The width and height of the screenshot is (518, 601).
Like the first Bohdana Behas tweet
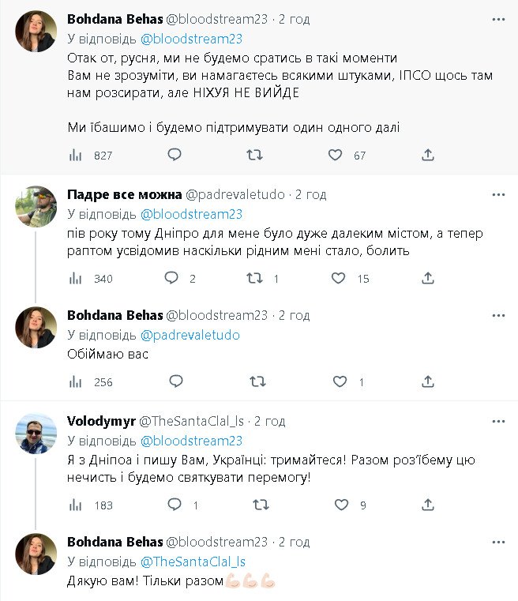[x=336, y=155]
